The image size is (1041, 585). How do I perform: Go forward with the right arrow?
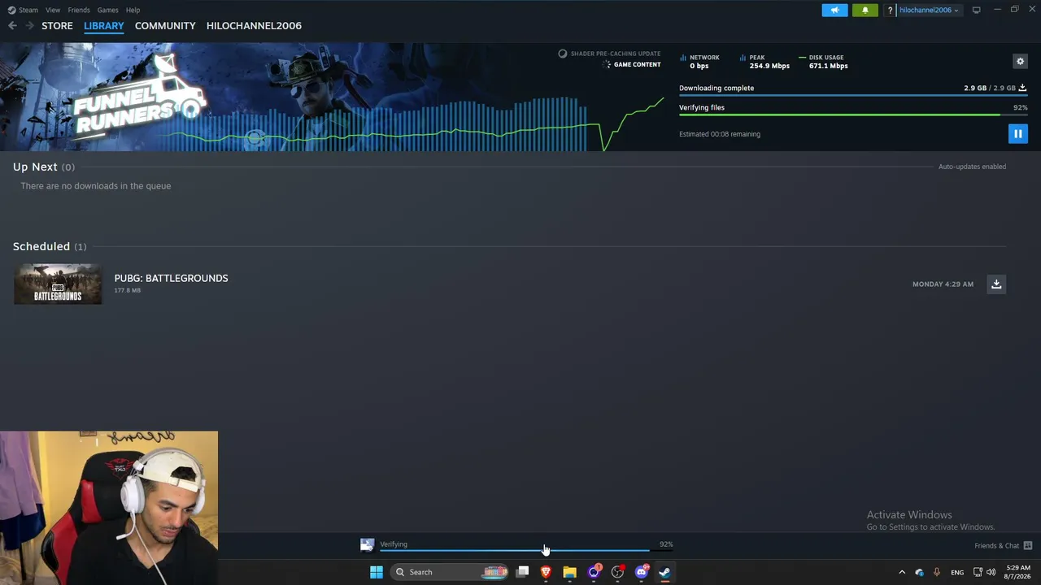(x=29, y=26)
